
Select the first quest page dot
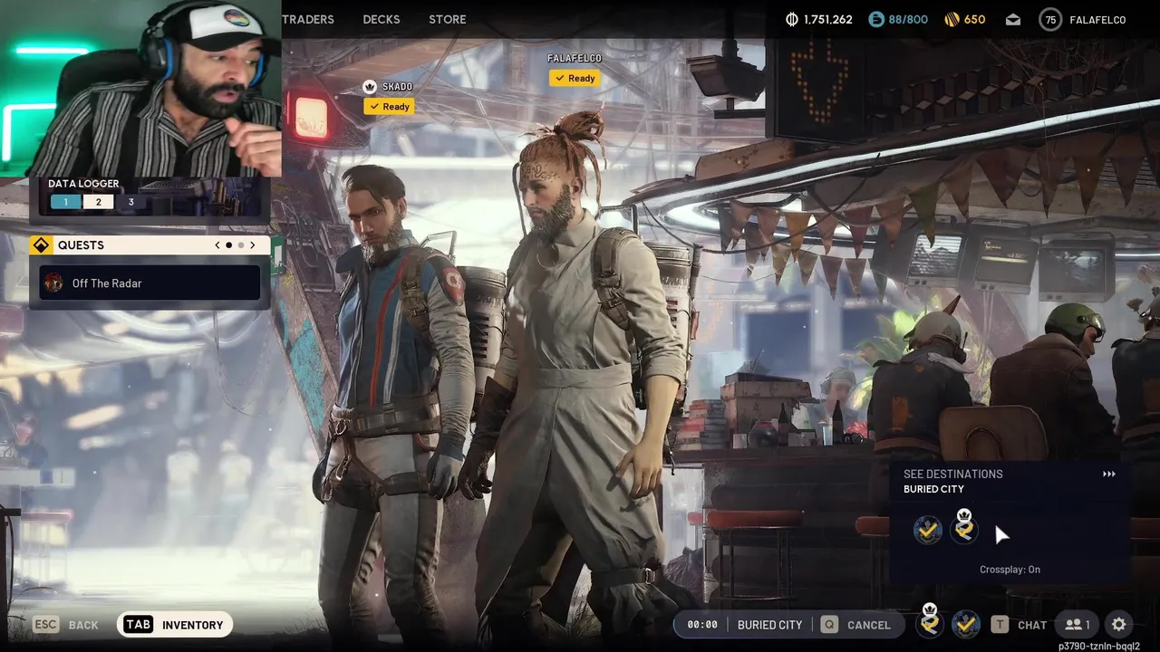coord(229,245)
